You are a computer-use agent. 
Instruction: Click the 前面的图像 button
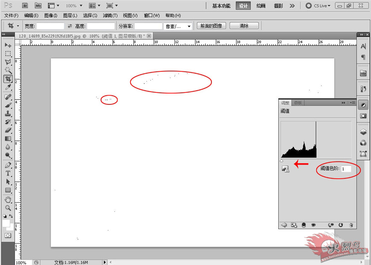[x=211, y=26]
